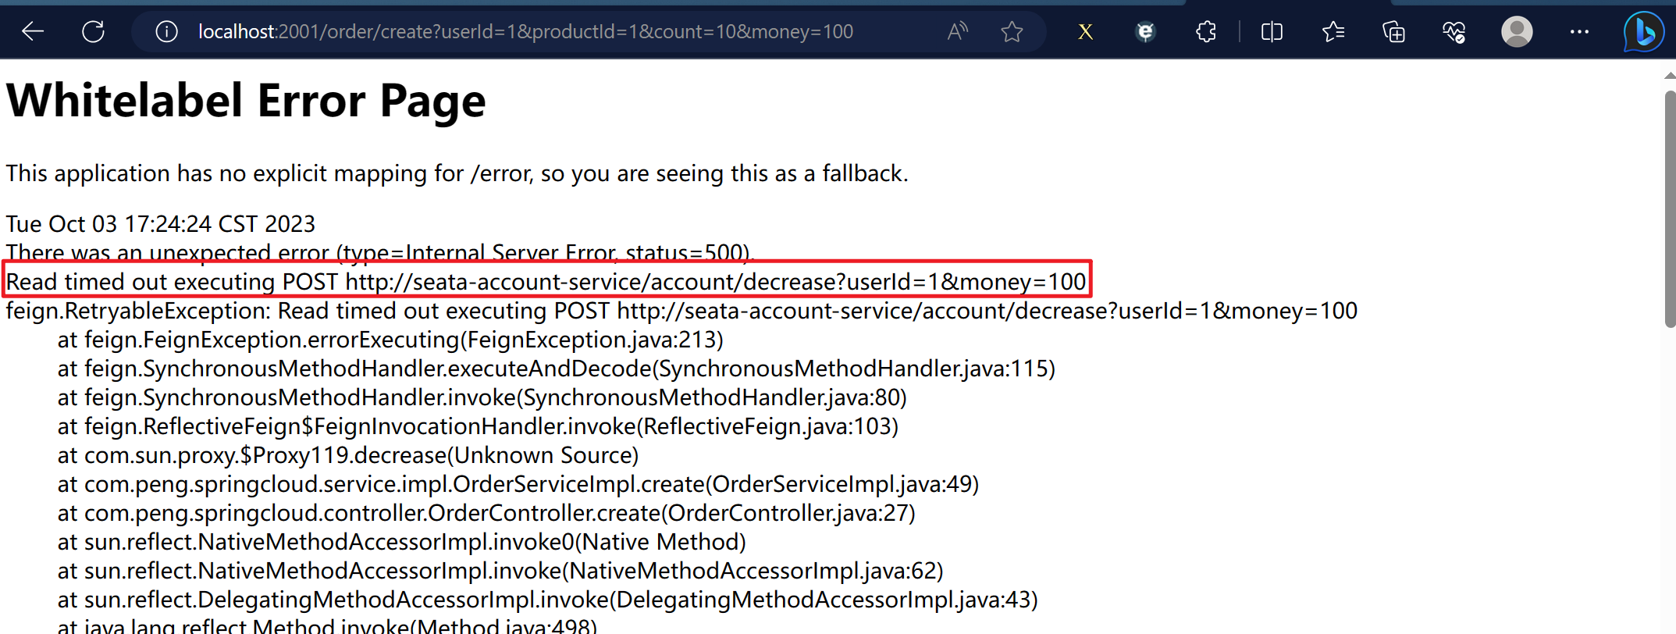Open the round face extension icon
The image size is (1676, 634).
pos(1145,31)
